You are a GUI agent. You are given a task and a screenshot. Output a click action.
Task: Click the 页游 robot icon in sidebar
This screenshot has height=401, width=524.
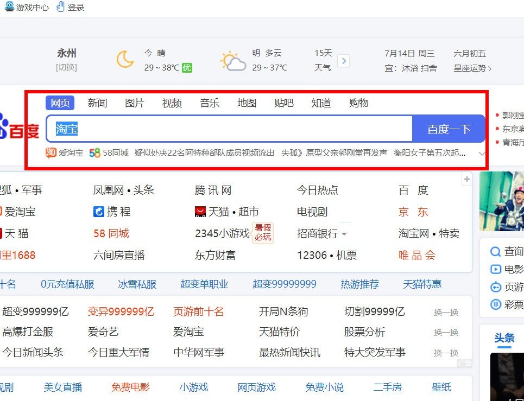(495, 287)
